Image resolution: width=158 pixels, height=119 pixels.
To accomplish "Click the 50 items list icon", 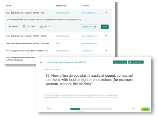I will [10, 26].
